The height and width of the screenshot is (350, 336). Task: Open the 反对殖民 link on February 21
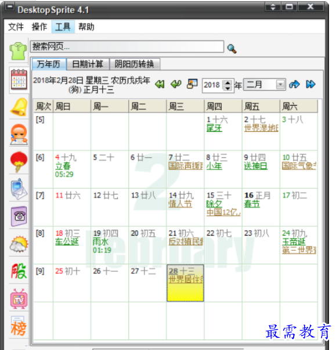186,241
